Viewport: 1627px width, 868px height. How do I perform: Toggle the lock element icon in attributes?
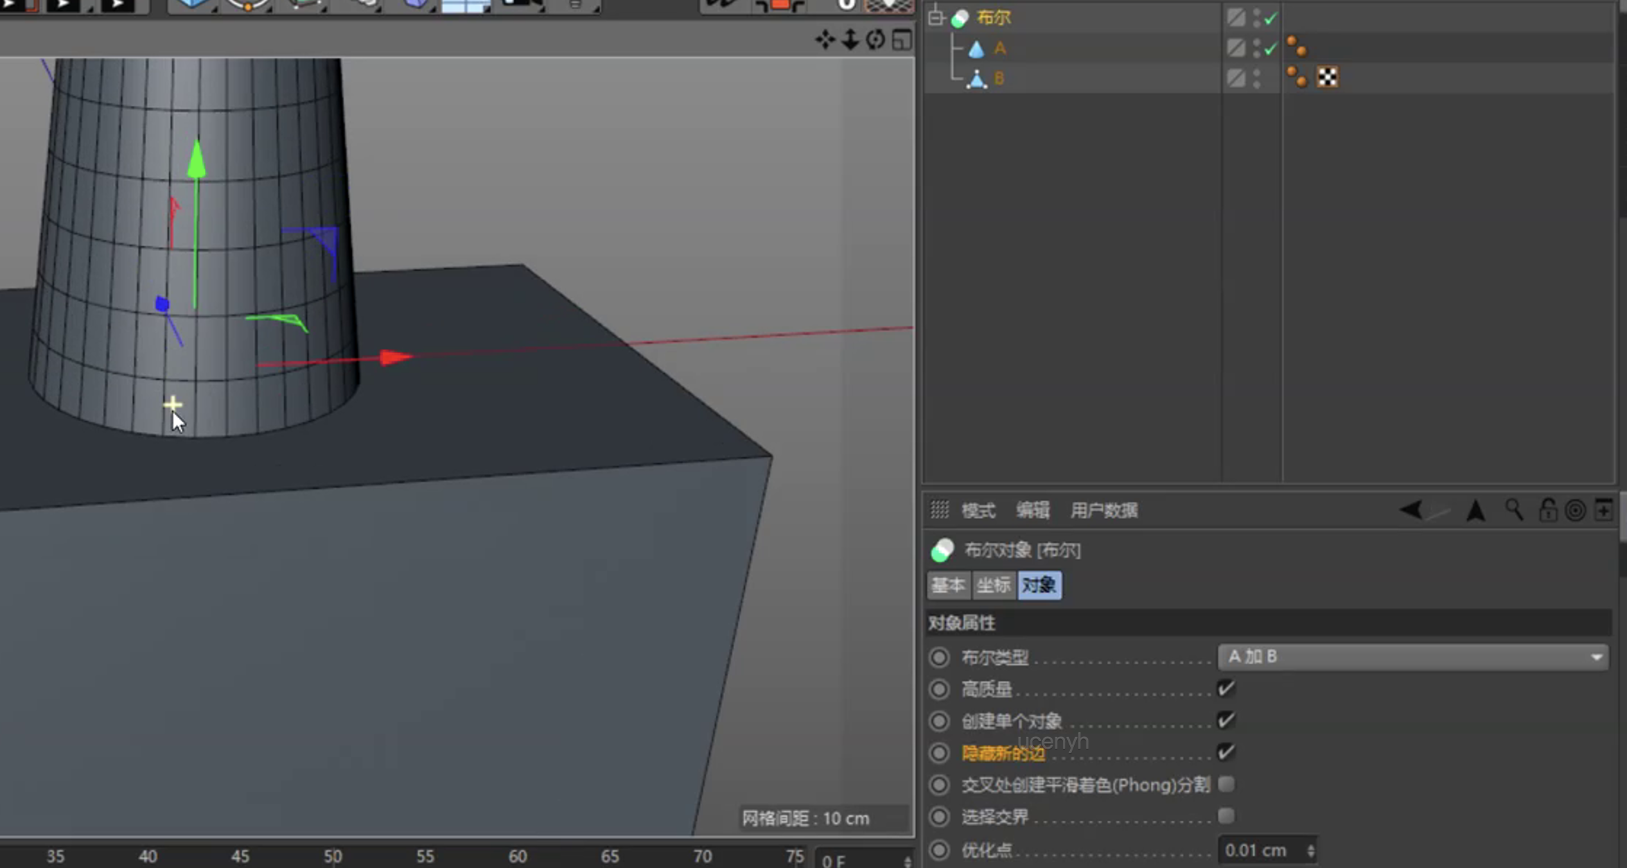coord(1547,510)
